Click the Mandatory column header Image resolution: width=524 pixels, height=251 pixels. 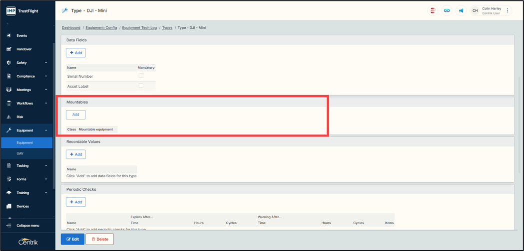tap(146, 68)
